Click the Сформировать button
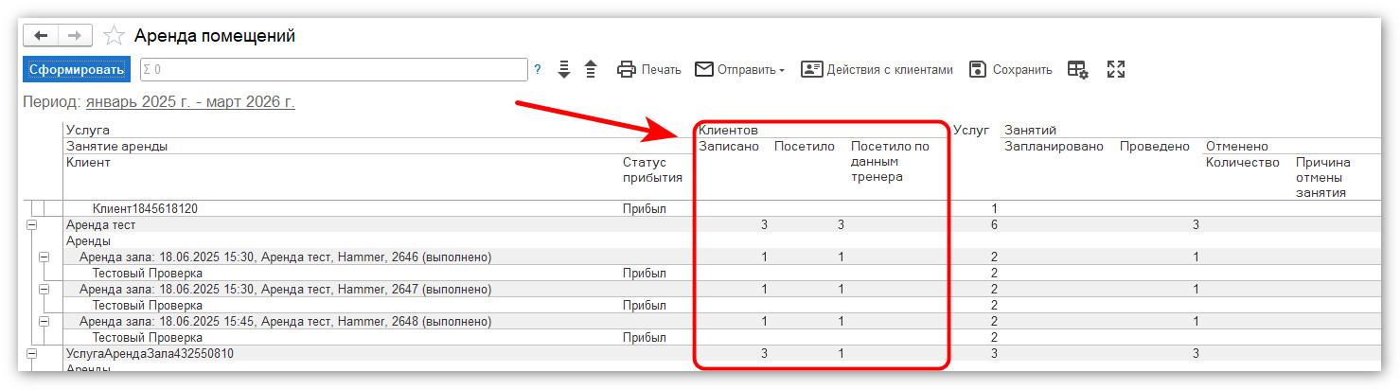 click(76, 69)
